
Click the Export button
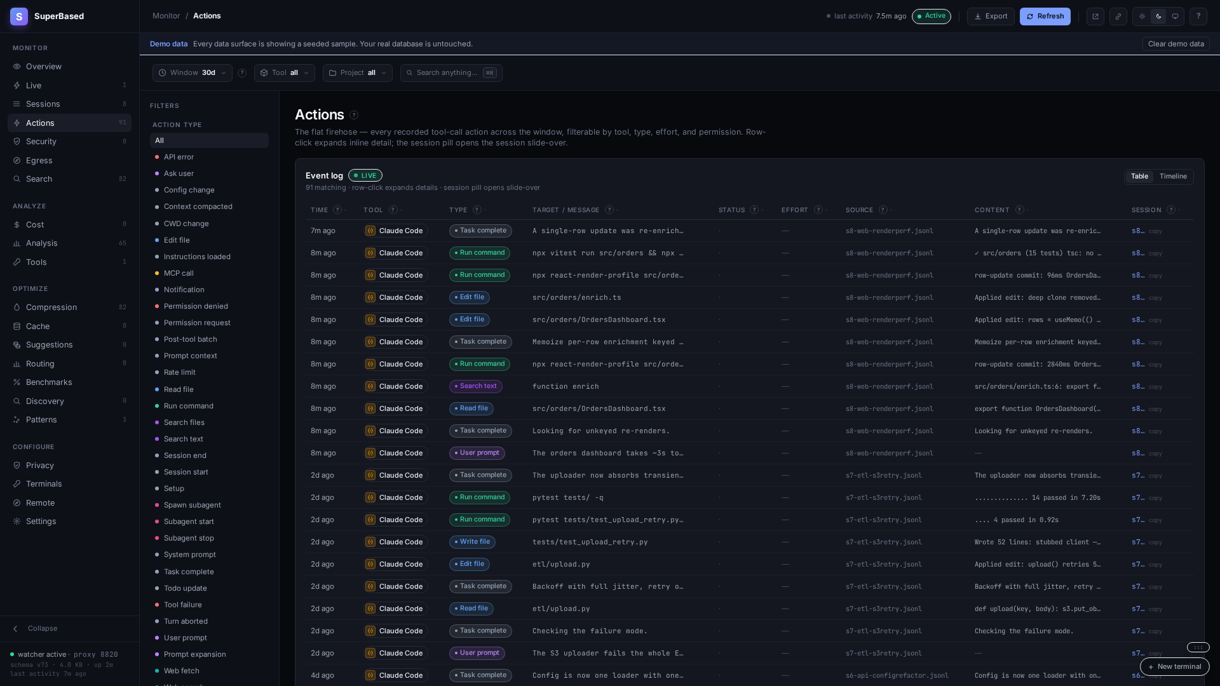991,17
